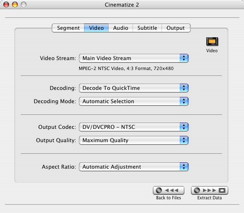The height and width of the screenshot is (213, 244).
Task: Open the Output Quality menu
Action: click(x=134, y=140)
